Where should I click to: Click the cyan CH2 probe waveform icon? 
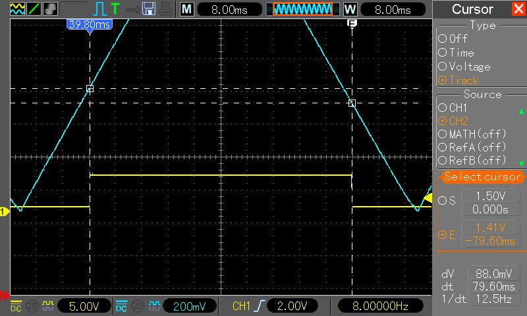click(154, 305)
